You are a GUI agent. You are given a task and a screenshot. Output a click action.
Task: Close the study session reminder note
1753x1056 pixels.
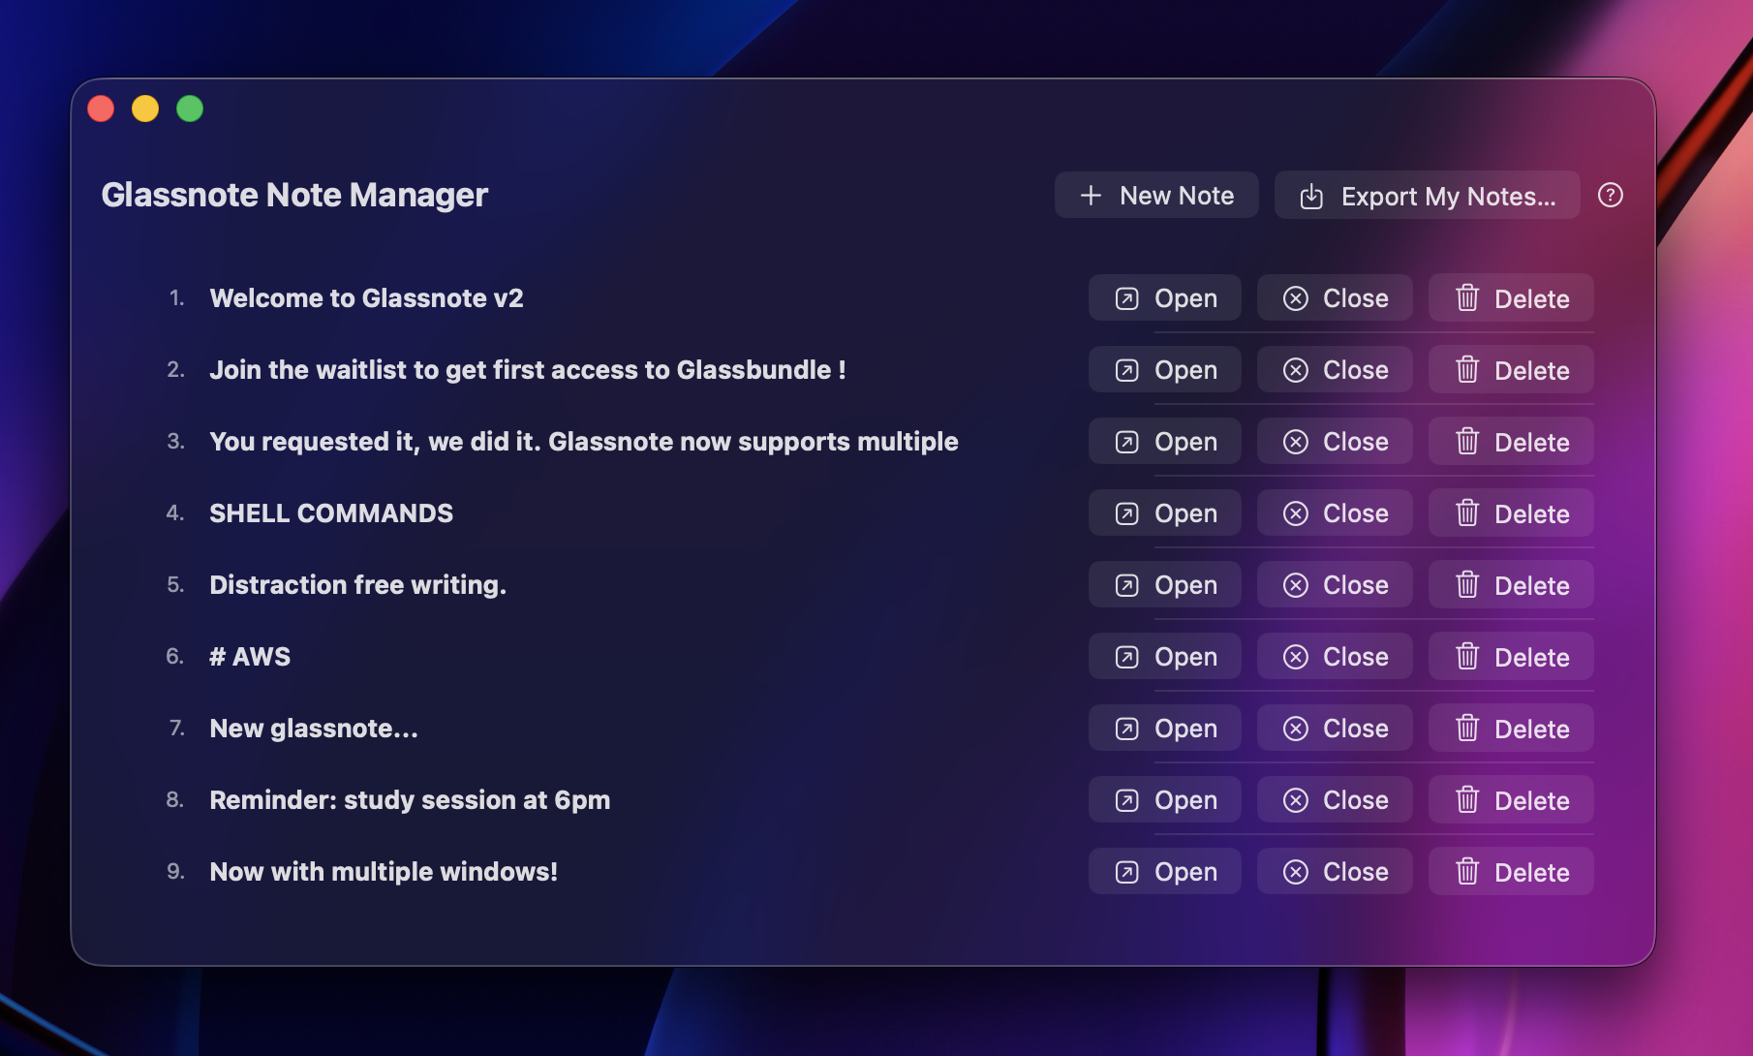1335,800
